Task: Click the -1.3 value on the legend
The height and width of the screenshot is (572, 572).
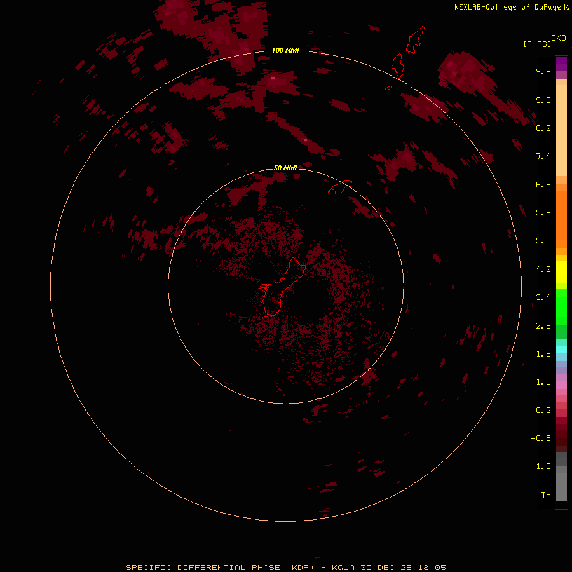Action: pos(541,466)
